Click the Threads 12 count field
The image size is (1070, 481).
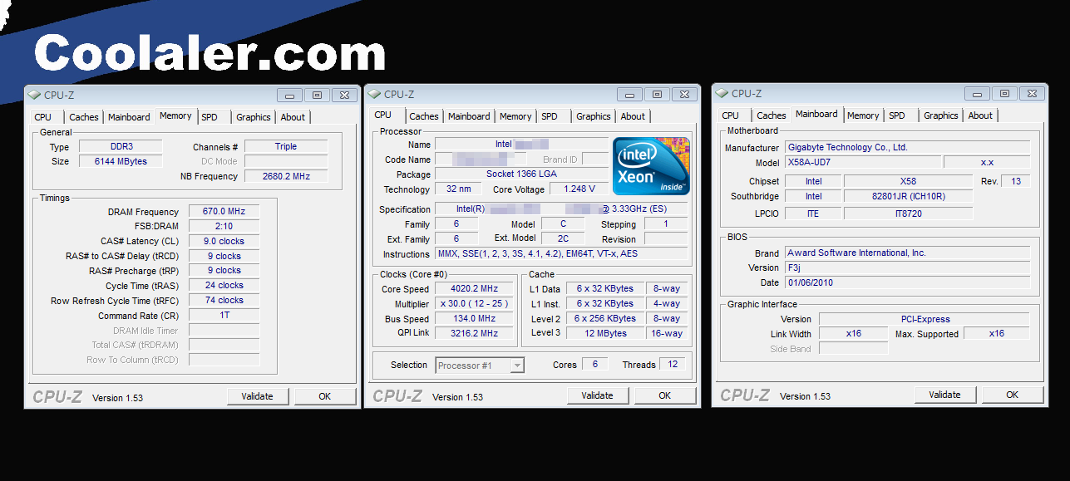[x=673, y=365]
